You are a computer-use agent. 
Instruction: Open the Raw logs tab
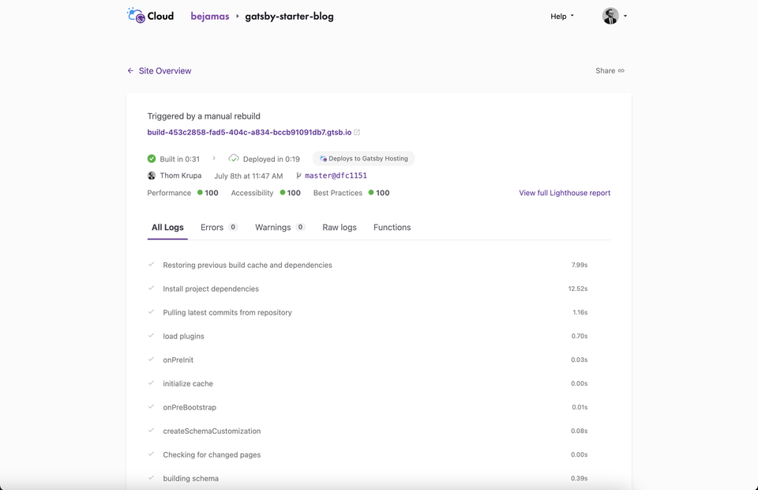click(x=340, y=228)
